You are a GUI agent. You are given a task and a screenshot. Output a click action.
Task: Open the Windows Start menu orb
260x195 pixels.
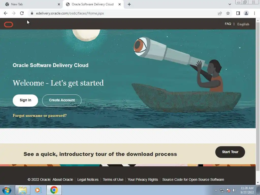click(x=7, y=190)
